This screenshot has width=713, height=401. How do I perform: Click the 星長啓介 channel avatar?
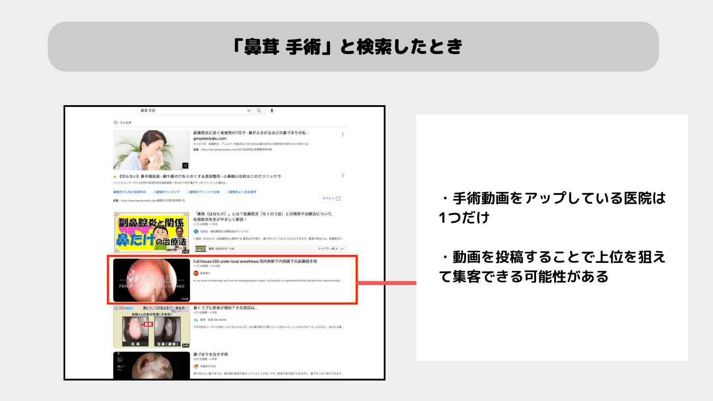196,273
